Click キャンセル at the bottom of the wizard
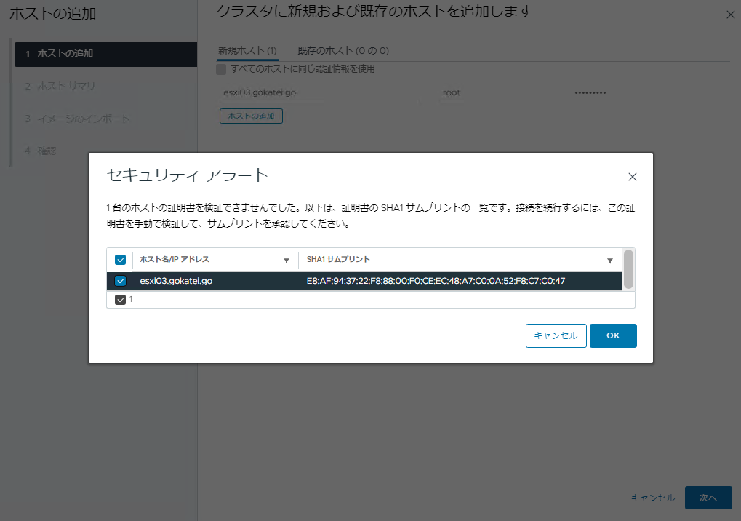 click(x=653, y=498)
